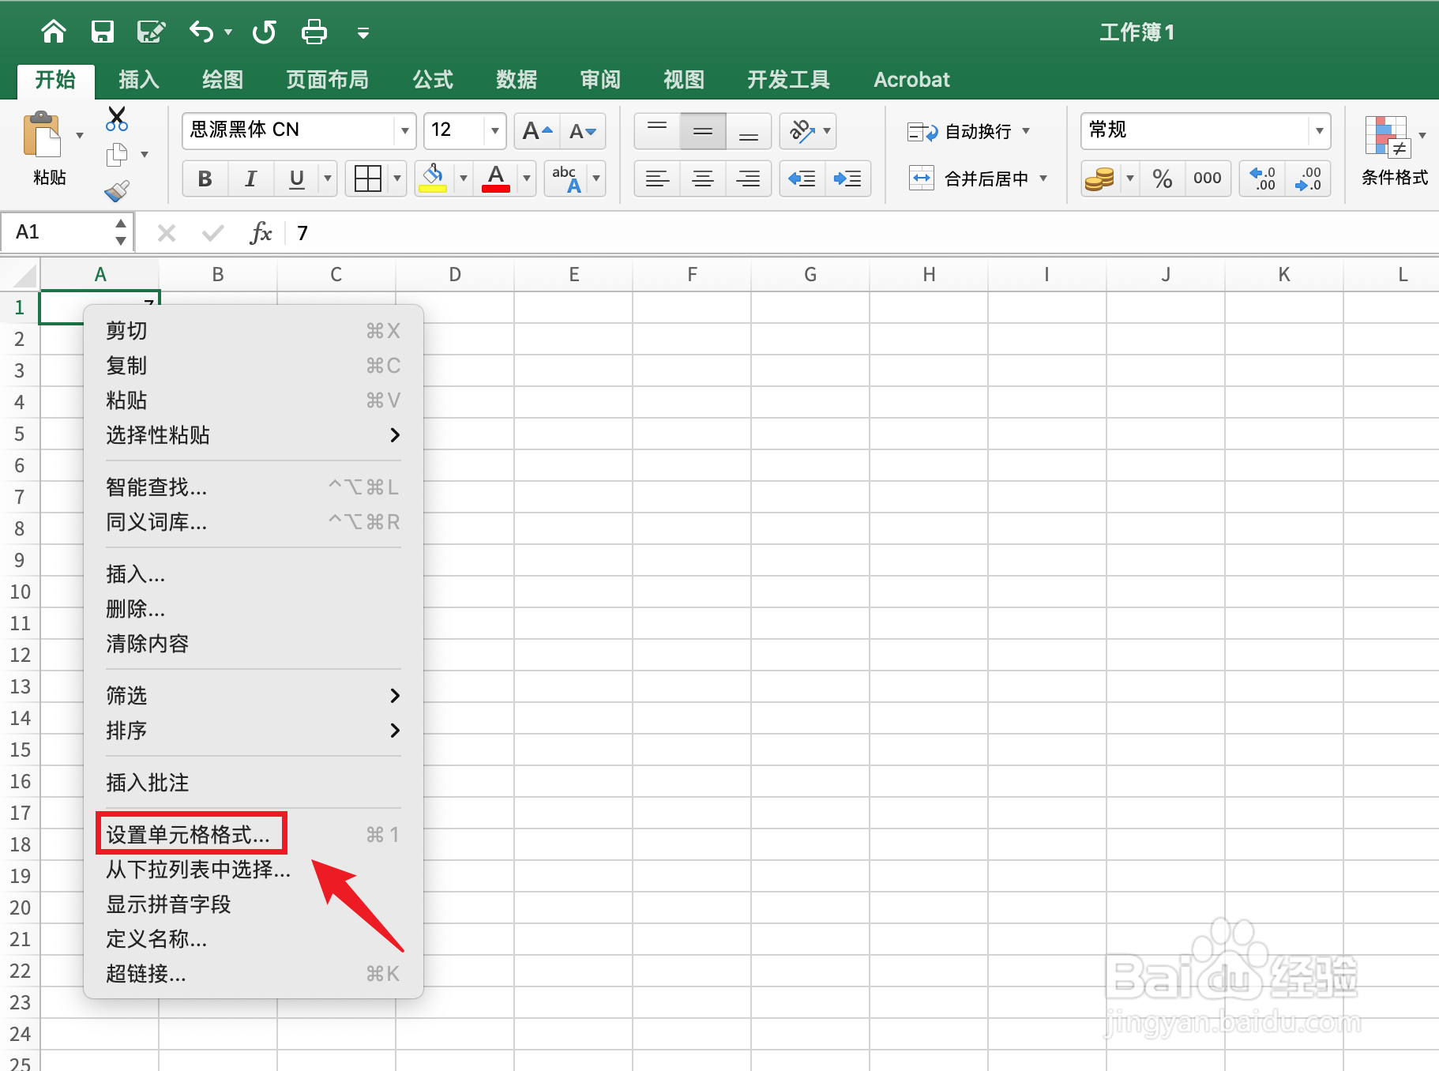Screen dimensions: 1439x1071
Task: Select 插入批注 in context menu
Action: pyautogui.click(x=253, y=783)
